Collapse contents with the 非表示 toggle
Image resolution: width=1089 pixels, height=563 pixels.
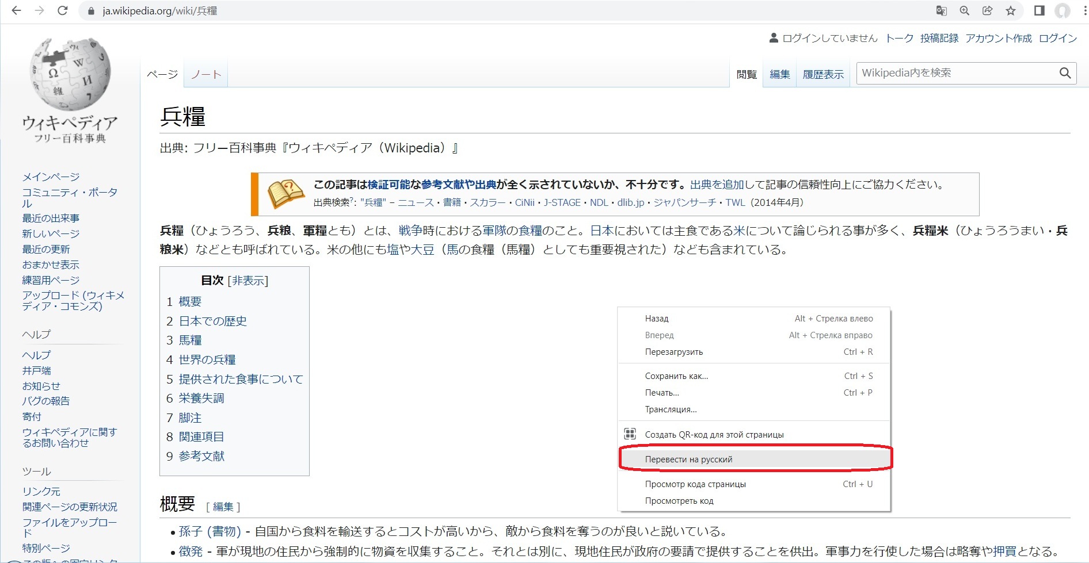(x=248, y=281)
